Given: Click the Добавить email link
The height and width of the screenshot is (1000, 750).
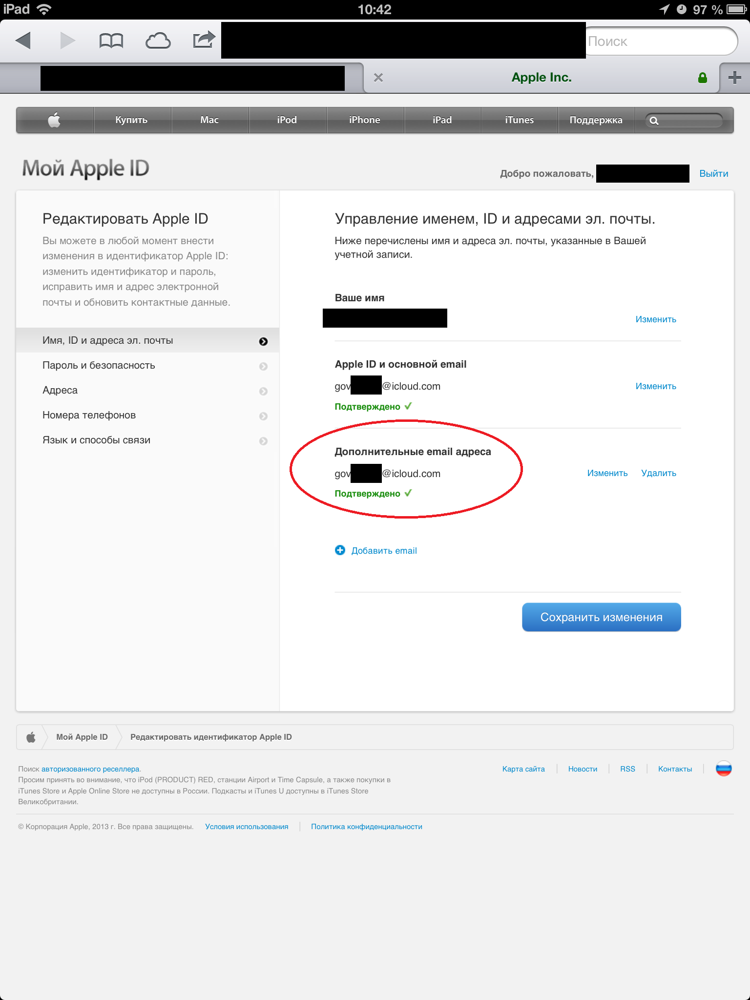Looking at the screenshot, I should click(384, 551).
